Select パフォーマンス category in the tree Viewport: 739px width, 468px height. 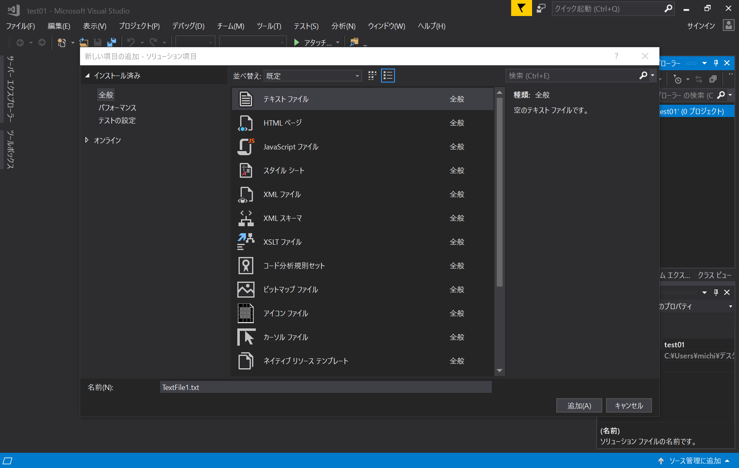tap(117, 108)
